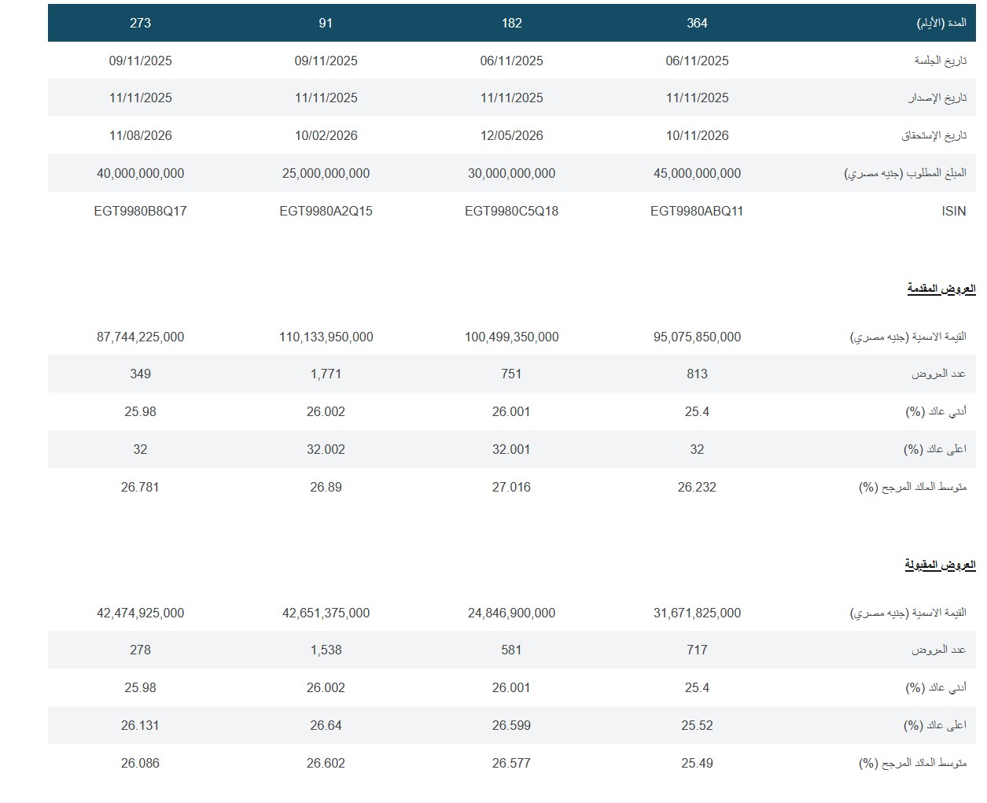987x803 pixels.
Task: Click ISIN code EGT9980A2Q15
Action: click(x=326, y=211)
